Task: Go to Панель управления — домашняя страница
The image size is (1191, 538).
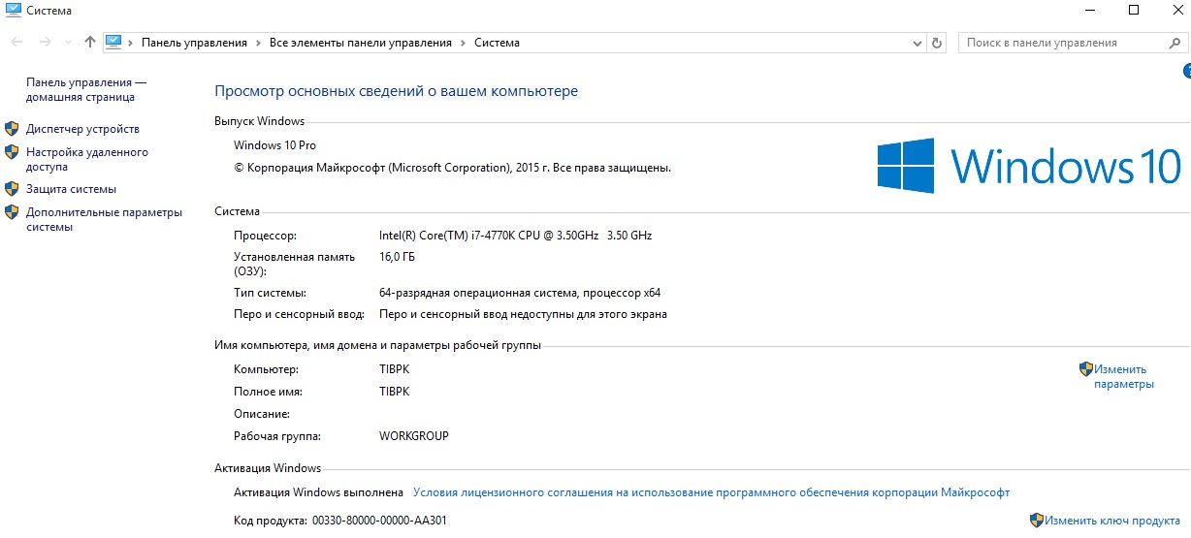Action: pos(85,90)
